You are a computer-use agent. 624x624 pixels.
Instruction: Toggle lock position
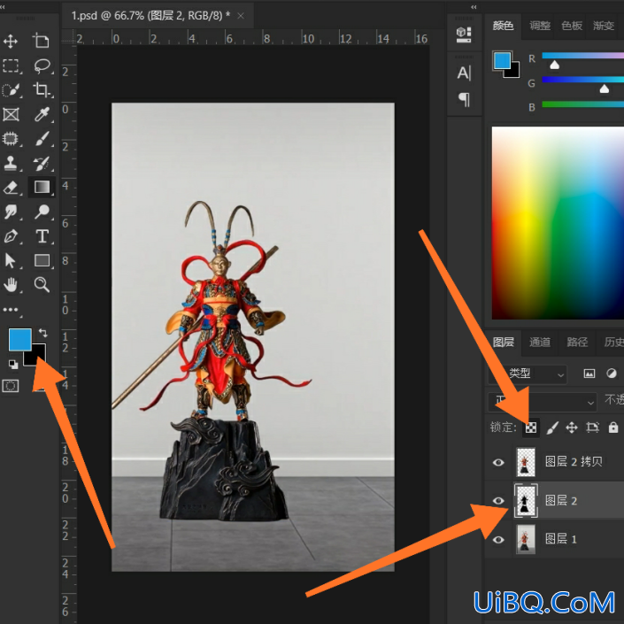[x=572, y=428]
